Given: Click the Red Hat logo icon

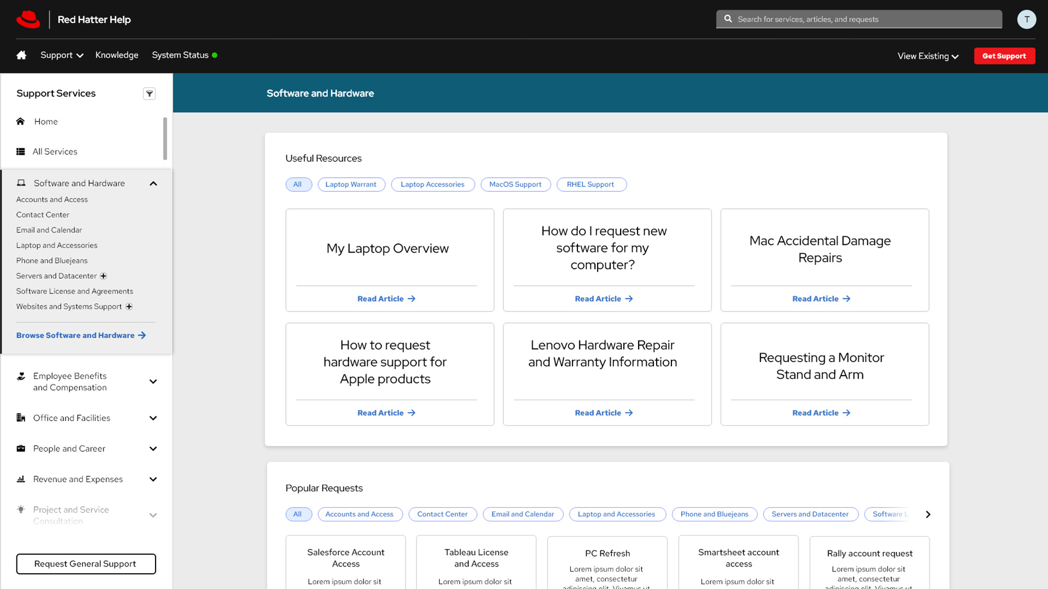Looking at the screenshot, I should (28, 19).
